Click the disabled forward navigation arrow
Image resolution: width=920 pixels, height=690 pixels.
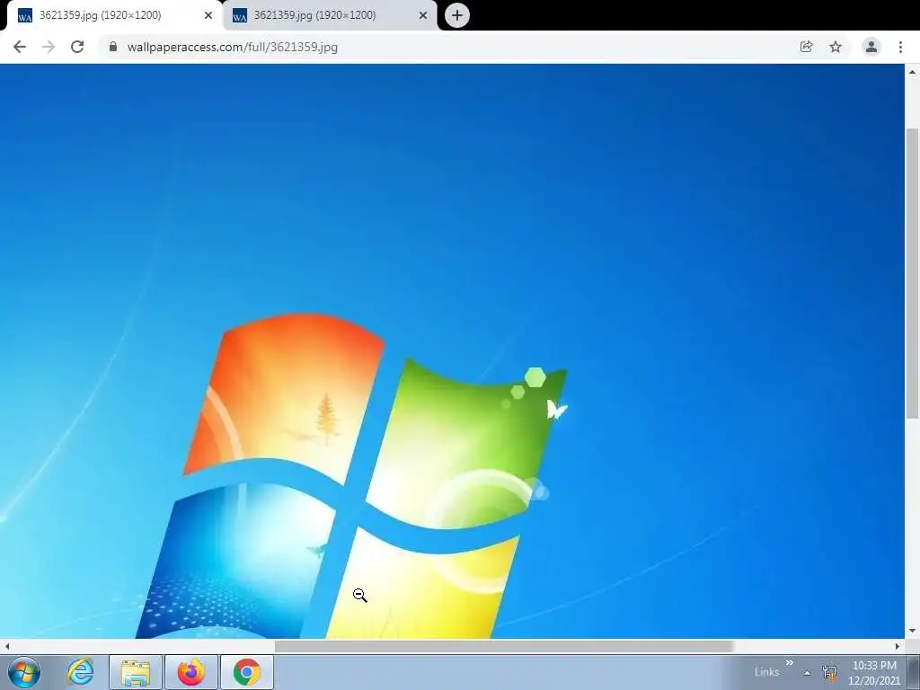[x=49, y=47]
